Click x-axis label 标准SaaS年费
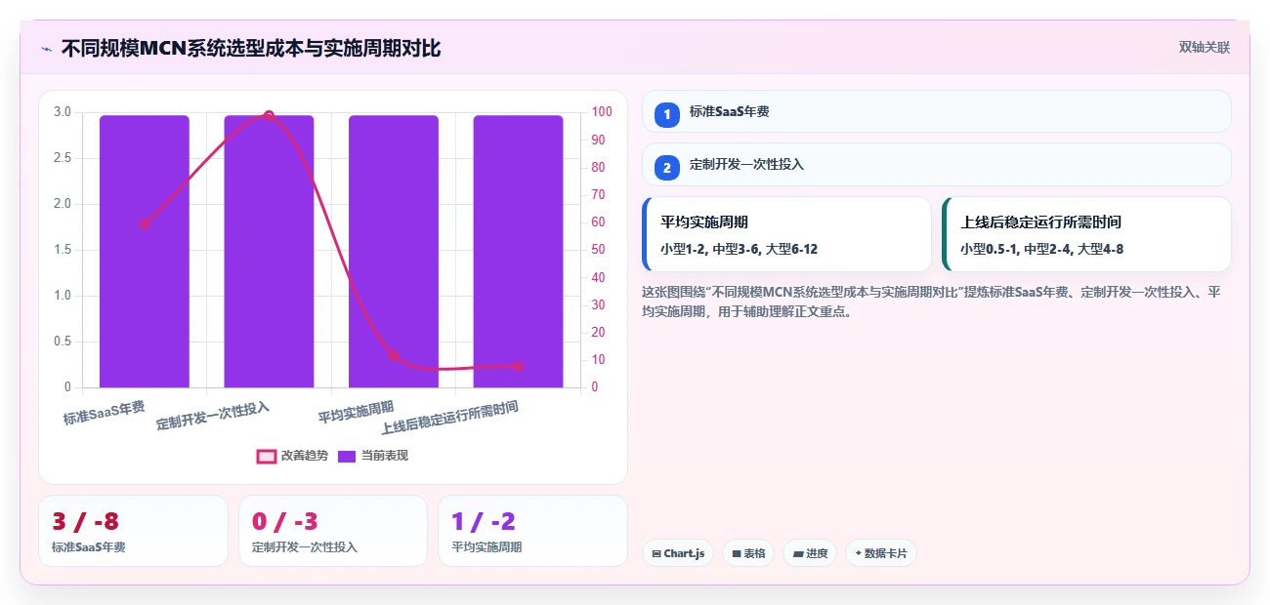Viewport: 1270px width, 605px height. point(105,413)
